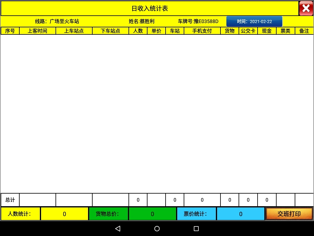This screenshot has width=314, height=236.
Task: Select the 下车站点 column header
Action: 110,31
